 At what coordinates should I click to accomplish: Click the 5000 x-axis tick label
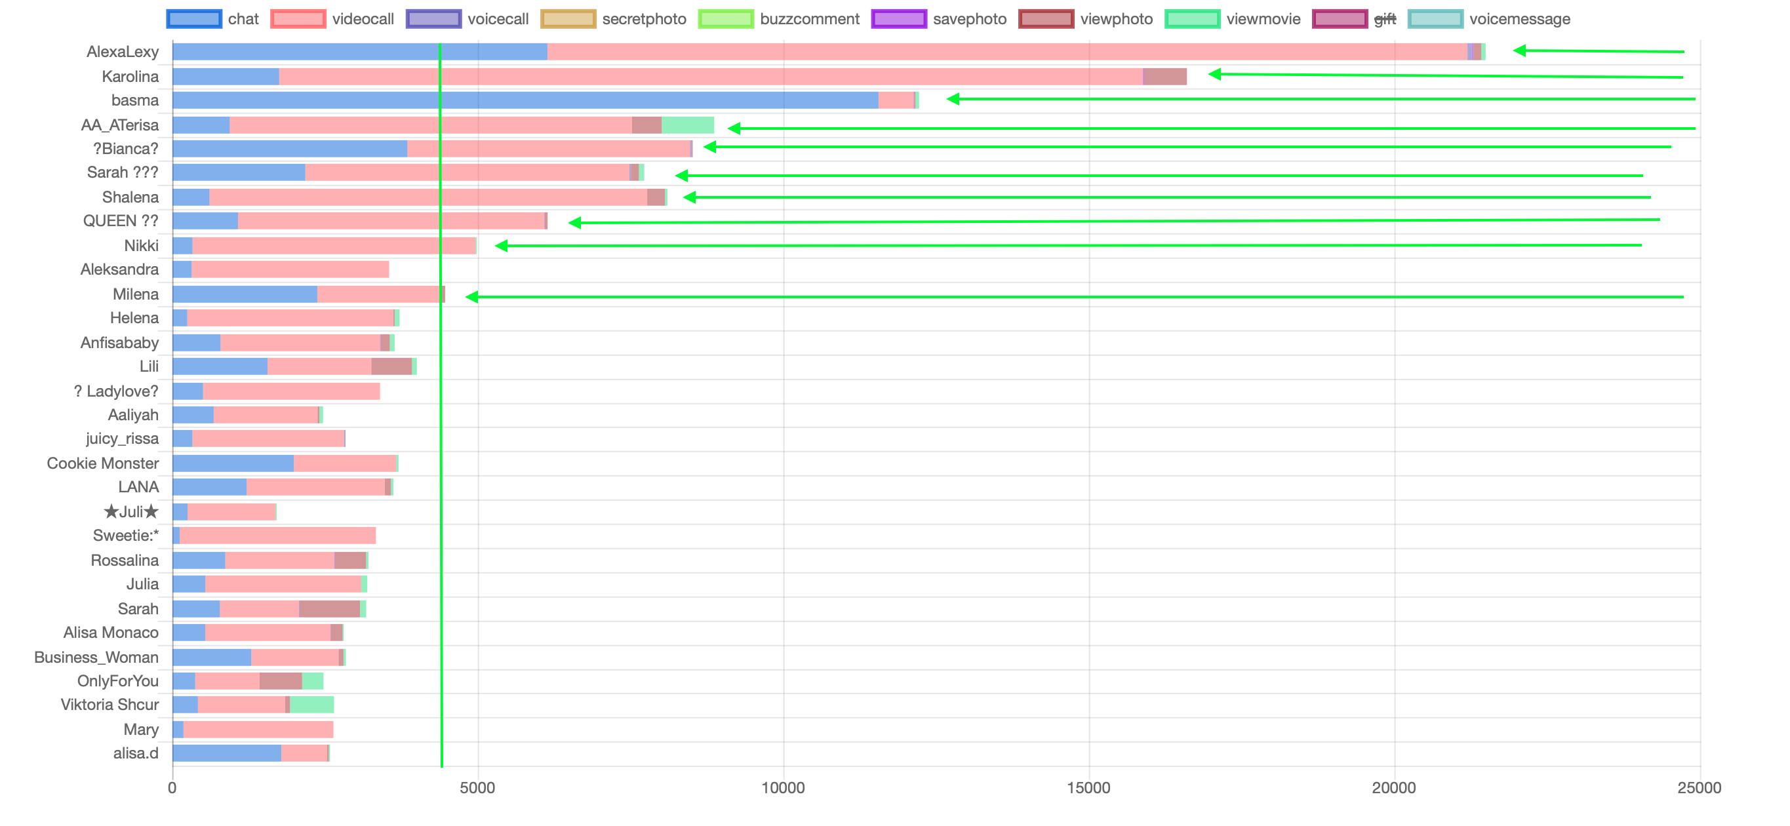point(477,788)
